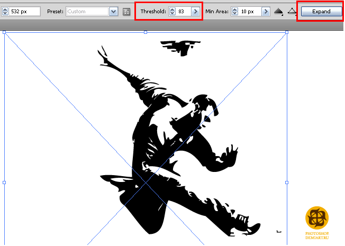Click the right-middle selection handle

[287, 183]
